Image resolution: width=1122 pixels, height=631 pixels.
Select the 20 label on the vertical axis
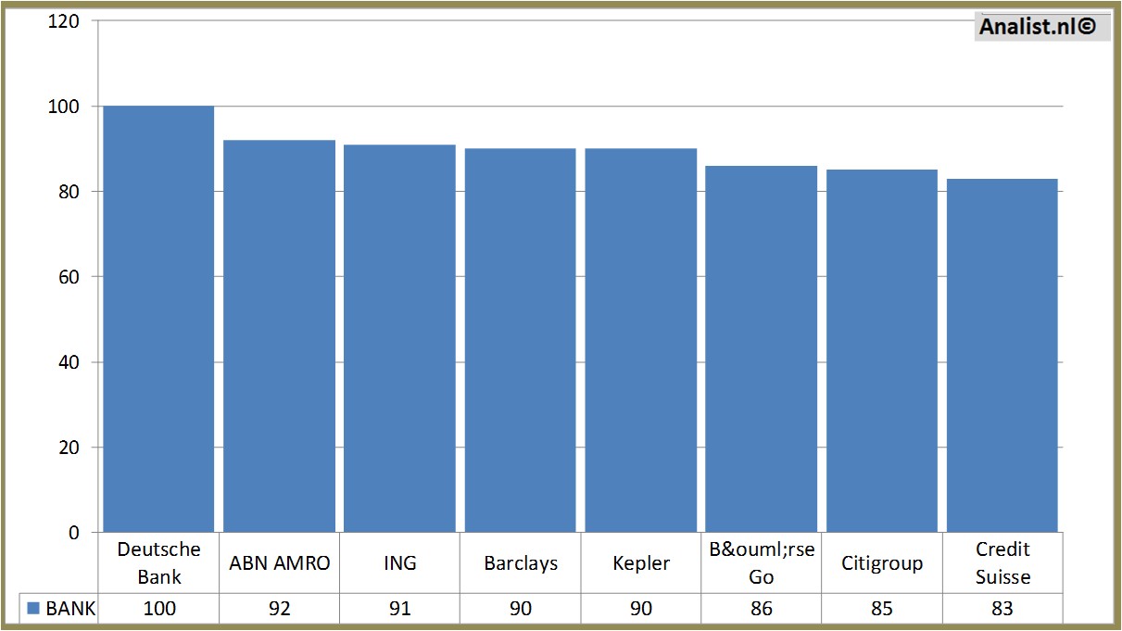[x=68, y=448]
